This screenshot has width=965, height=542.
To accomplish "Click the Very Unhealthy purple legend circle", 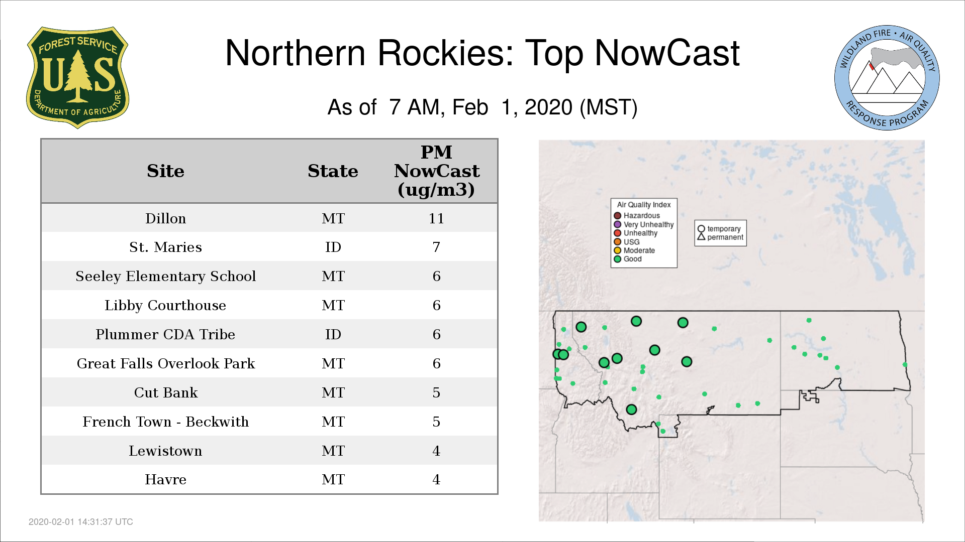I will click(618, 224).
